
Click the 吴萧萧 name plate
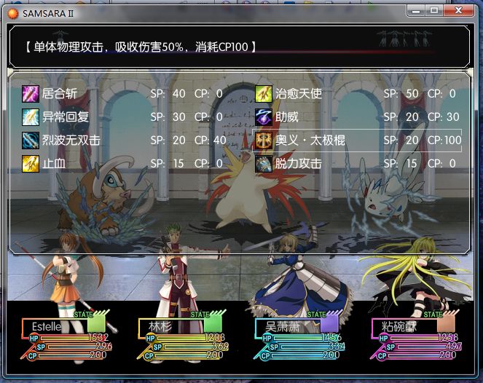click(288, 327)
